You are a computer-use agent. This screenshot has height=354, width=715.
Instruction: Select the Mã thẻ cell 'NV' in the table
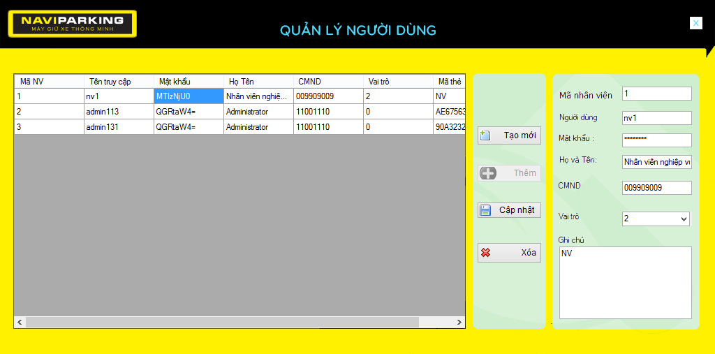tap(449, 96)
